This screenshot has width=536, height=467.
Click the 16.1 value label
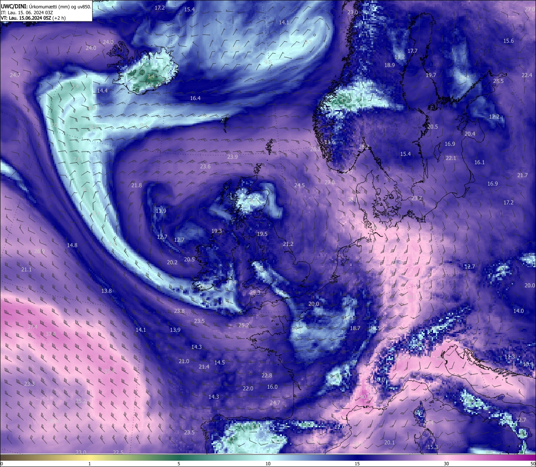(x=479, y=163)
